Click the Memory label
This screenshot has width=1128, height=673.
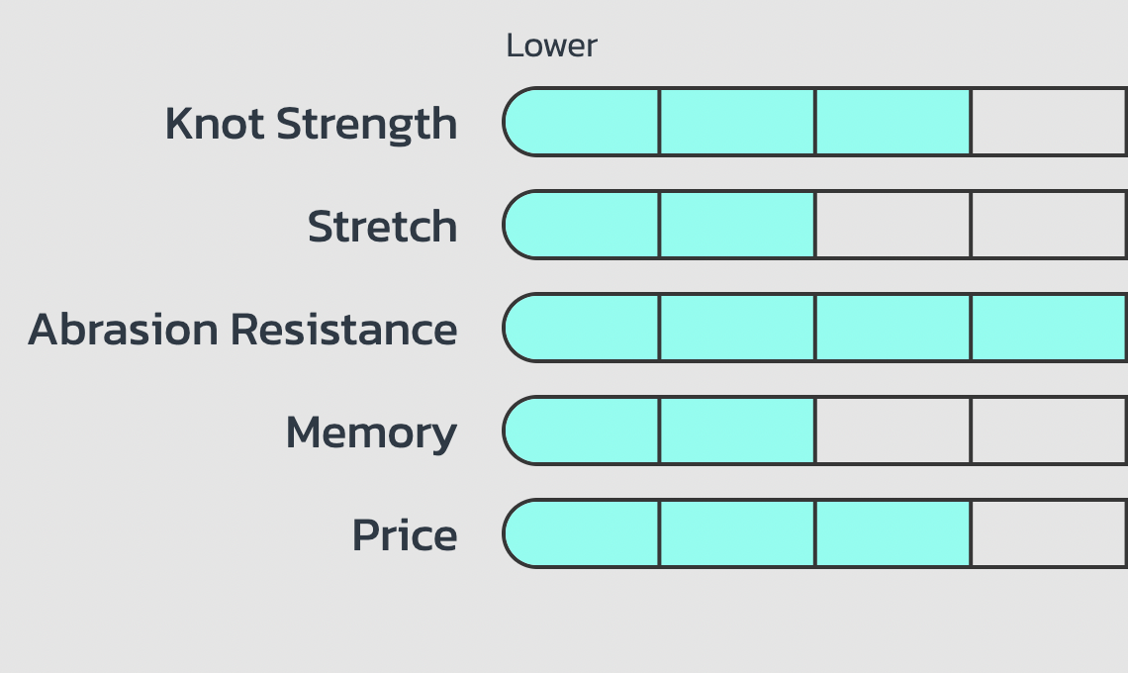[x=371, y=433]
